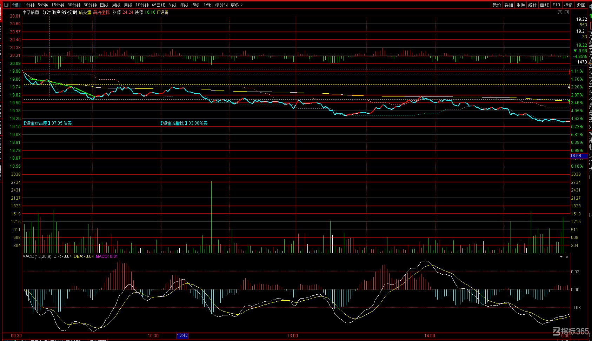Viewport: 592px width, 341px height.
Task: Switch to the 5秒 chart period
Action: coord(196,5)
